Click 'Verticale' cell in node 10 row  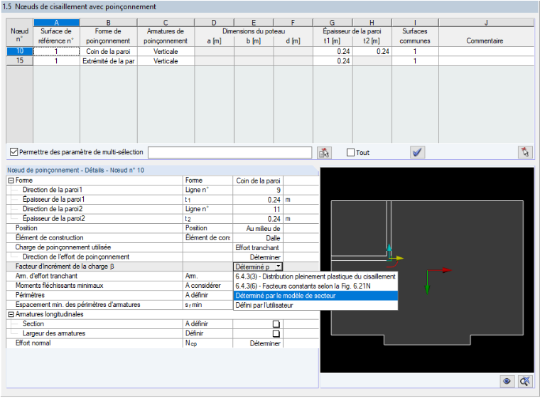pyautogui.click(x=166, y=52)
